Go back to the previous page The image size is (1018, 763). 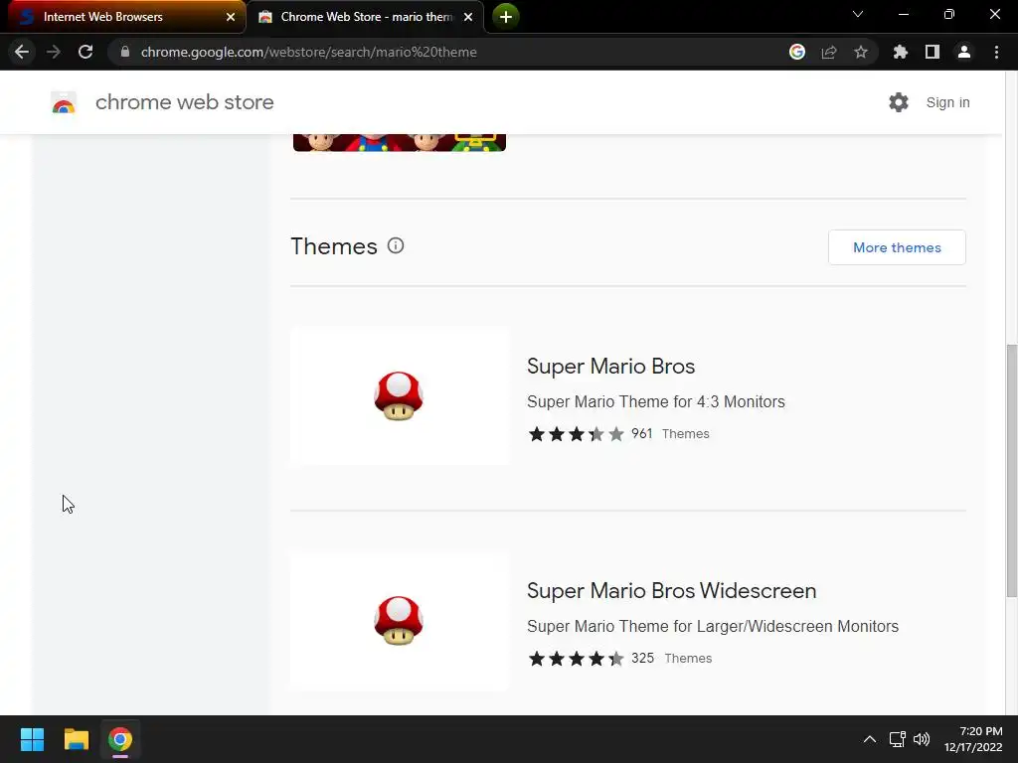coord(22,52)
